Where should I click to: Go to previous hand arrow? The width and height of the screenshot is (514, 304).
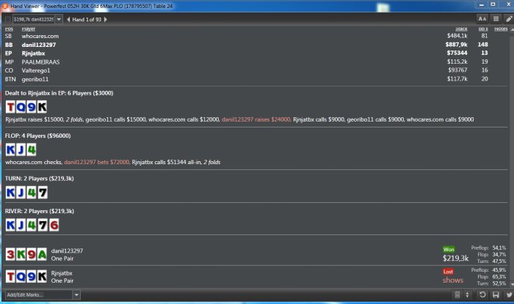click(68, 19)
